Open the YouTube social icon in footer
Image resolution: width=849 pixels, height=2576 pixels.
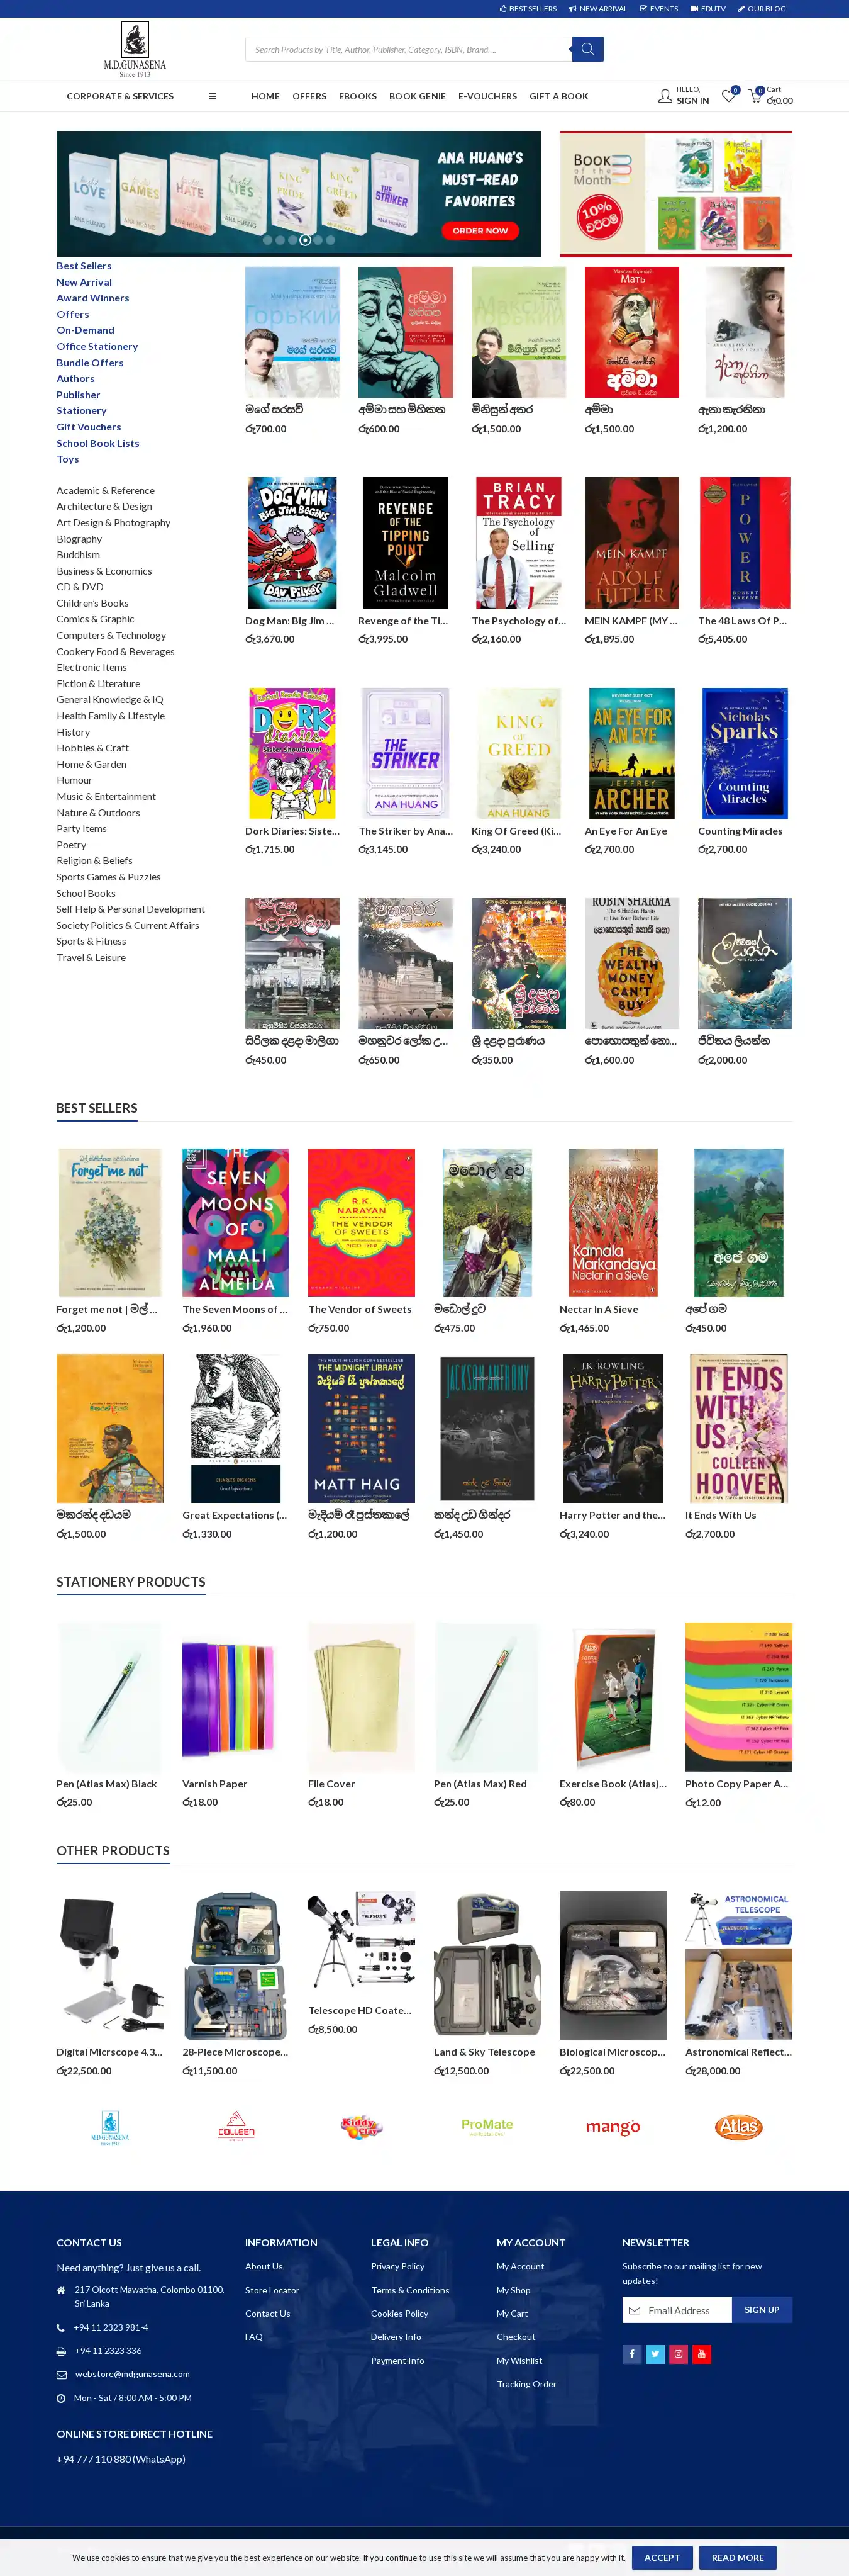[x=701, y=2353]
